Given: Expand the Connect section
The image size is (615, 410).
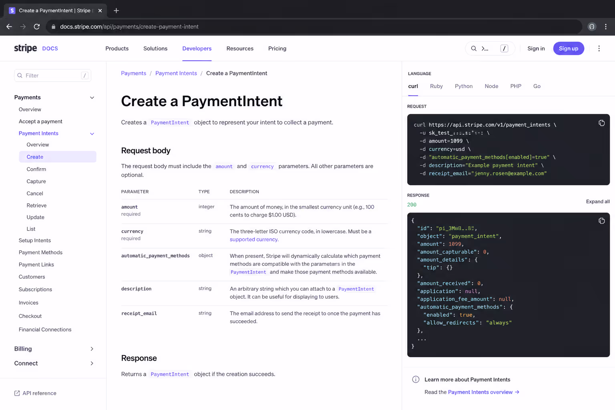Looking at the screenshot, I should 55,363.
